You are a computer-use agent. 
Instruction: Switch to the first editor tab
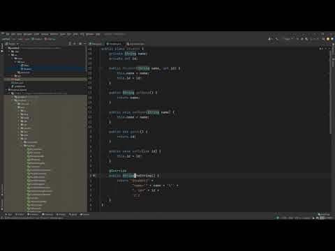pyautogui.click(x=95, y=44)
